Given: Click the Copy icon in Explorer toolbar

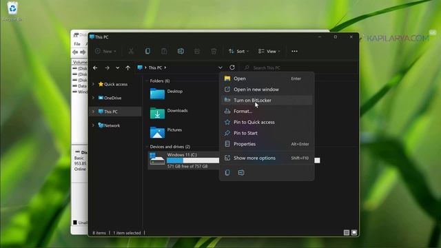Looking at the screenshot, I should [147, 51].
